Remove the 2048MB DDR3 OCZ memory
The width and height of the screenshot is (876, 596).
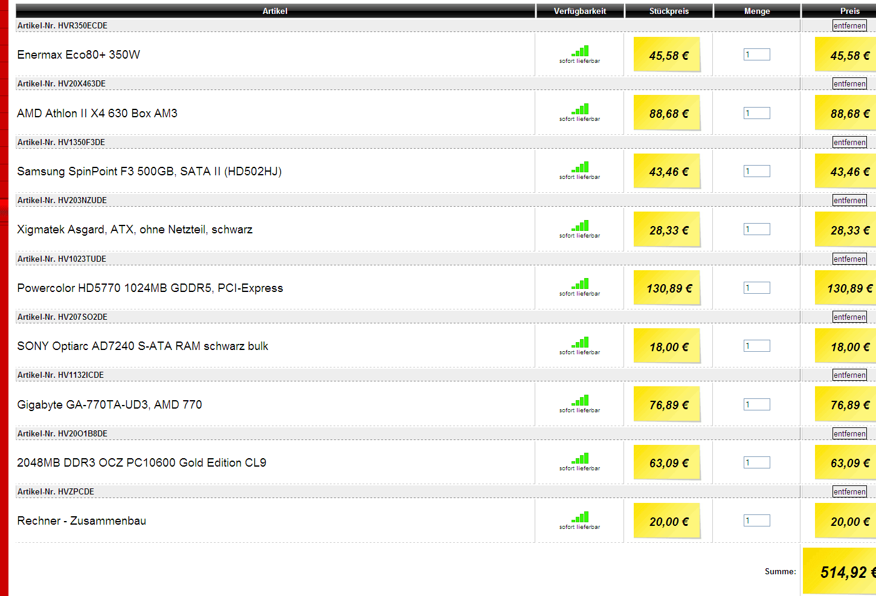click(x=849, y=433)
